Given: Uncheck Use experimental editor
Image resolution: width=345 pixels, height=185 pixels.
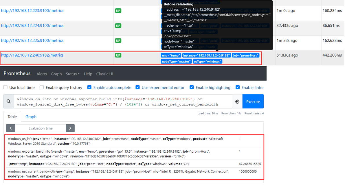Looking at the screenshot, I should click(137, 87).
